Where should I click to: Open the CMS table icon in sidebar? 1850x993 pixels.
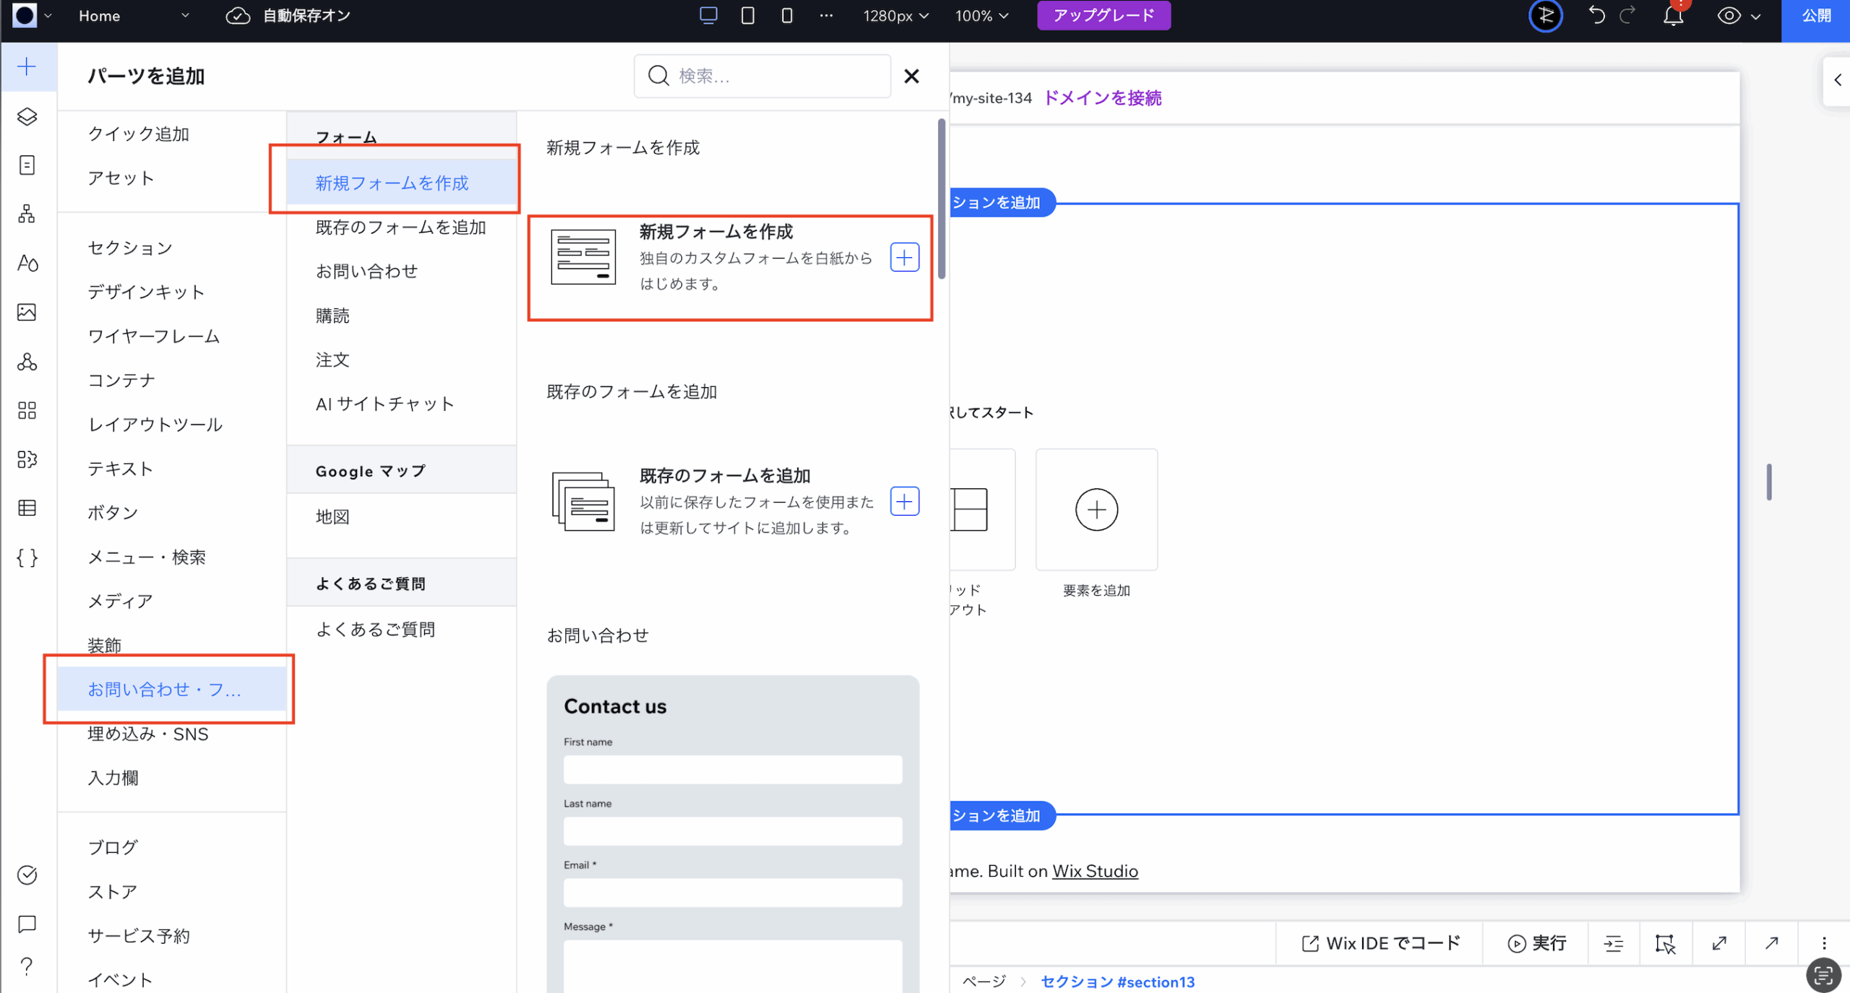pyautogui.click(x=27, y=508)
